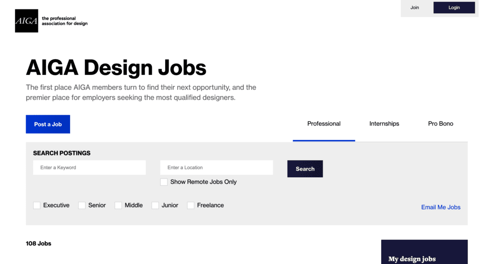Focus the Enter a Keyword field
Image resolution: width=485 pixels, height=264 pixels.
point(90,167)
